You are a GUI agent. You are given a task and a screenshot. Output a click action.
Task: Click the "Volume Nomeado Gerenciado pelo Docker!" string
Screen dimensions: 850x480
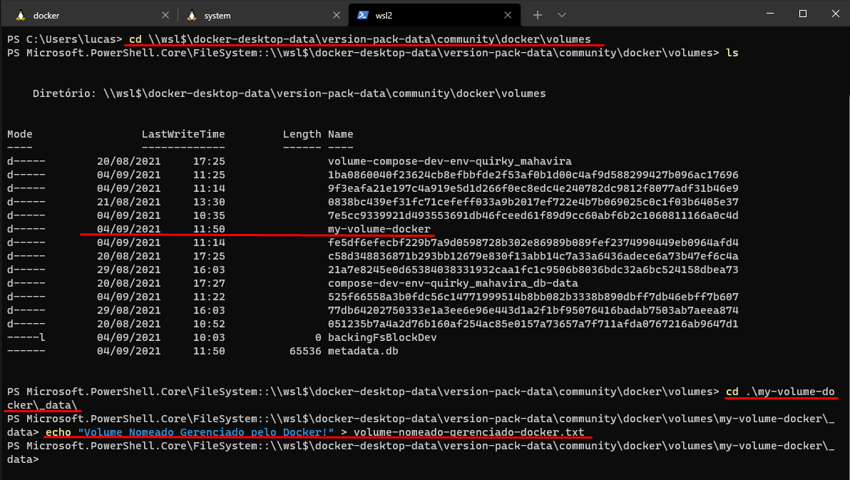[206, 432]
